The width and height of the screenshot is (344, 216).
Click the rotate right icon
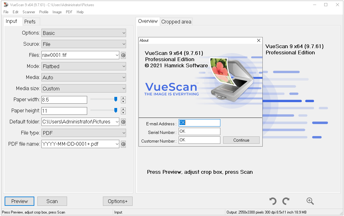(x=286, y=201)
